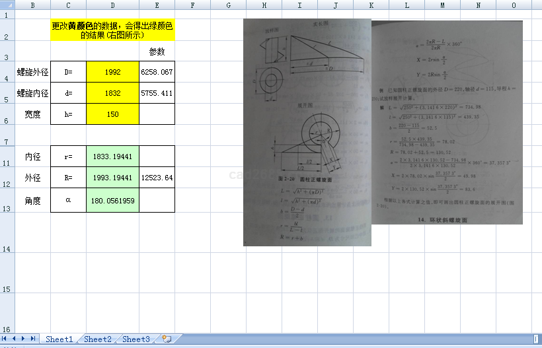
Task: Click the yellow instruction text box
Action: pyautogui.click(x=112, y=30)
